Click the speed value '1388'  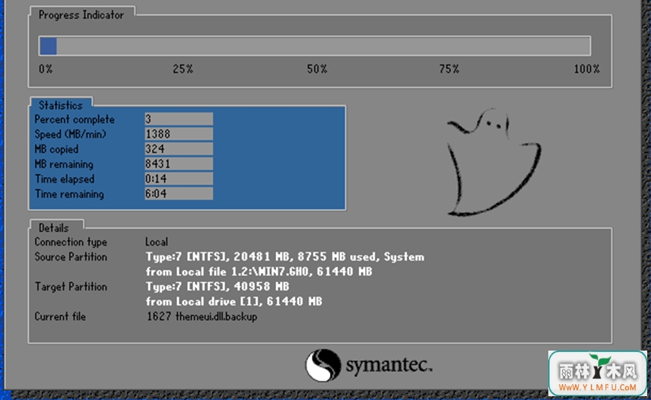pyautogui.click(x=179, y=134)
